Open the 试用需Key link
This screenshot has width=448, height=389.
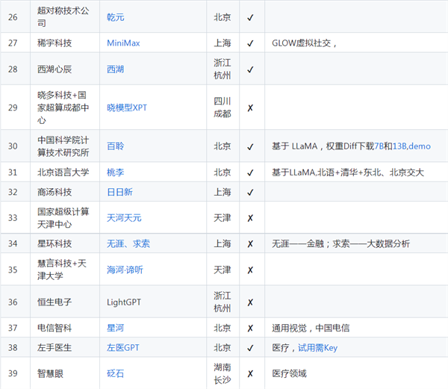pos(318,348)
